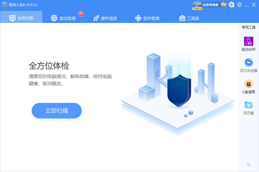This screenshot has width=259, height=172.
Task: Click the shield illustration
Action: 179,90
